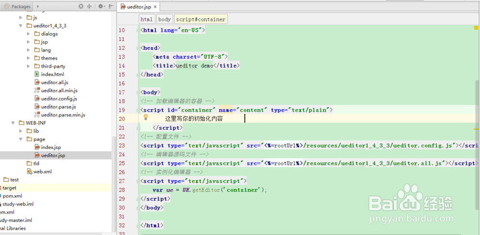Click the ueditor.all.min.js minified file icon
480x235 pixels.
[x=37, y=90]
